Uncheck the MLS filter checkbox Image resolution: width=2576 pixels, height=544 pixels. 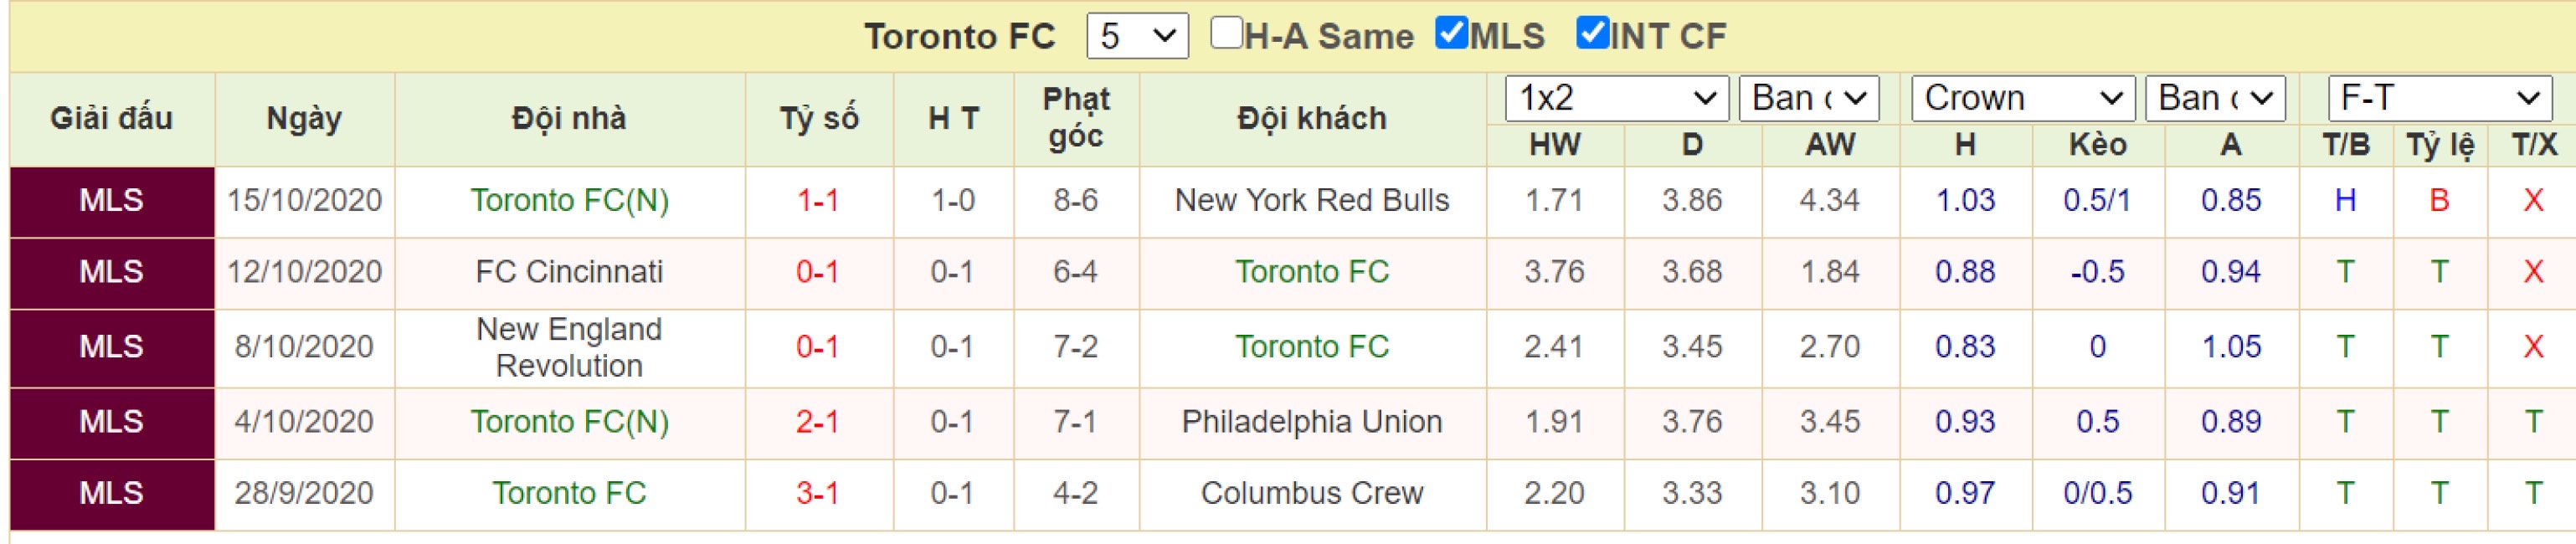pos(1451,33)
